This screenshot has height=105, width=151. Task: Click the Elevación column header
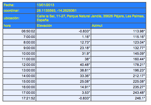pyautogui.click(x=63, y=26)
